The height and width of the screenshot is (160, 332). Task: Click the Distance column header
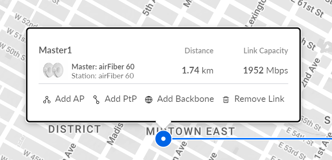coord(199,51)
